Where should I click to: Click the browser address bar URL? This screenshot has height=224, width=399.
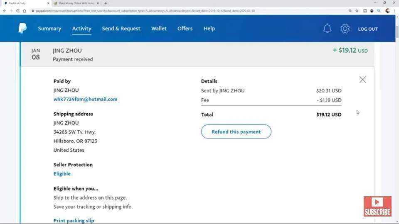pos(145,11)
